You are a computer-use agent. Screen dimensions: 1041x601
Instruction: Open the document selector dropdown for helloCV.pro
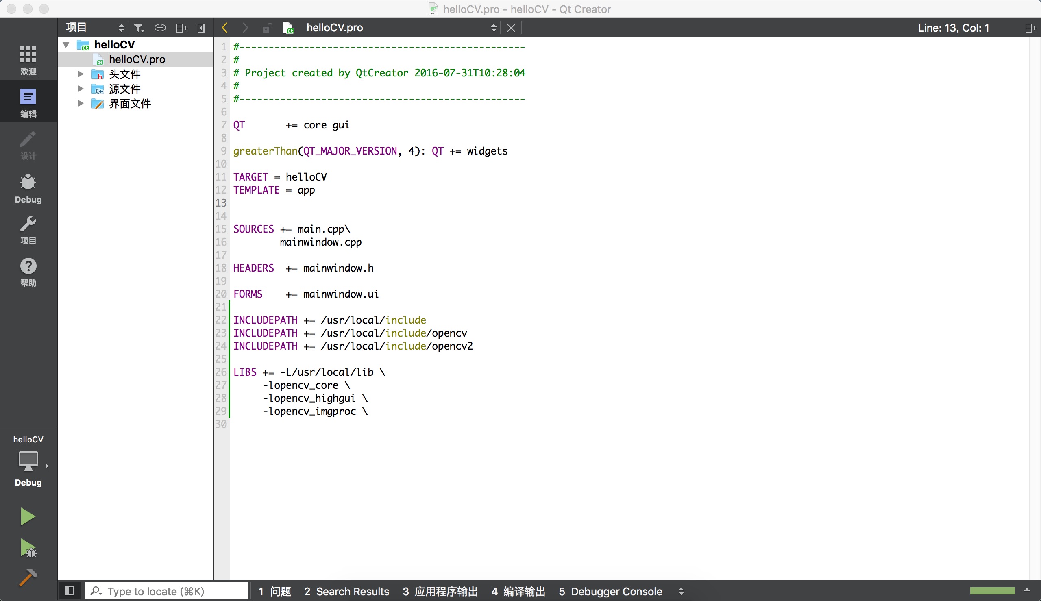coord(401,28)
